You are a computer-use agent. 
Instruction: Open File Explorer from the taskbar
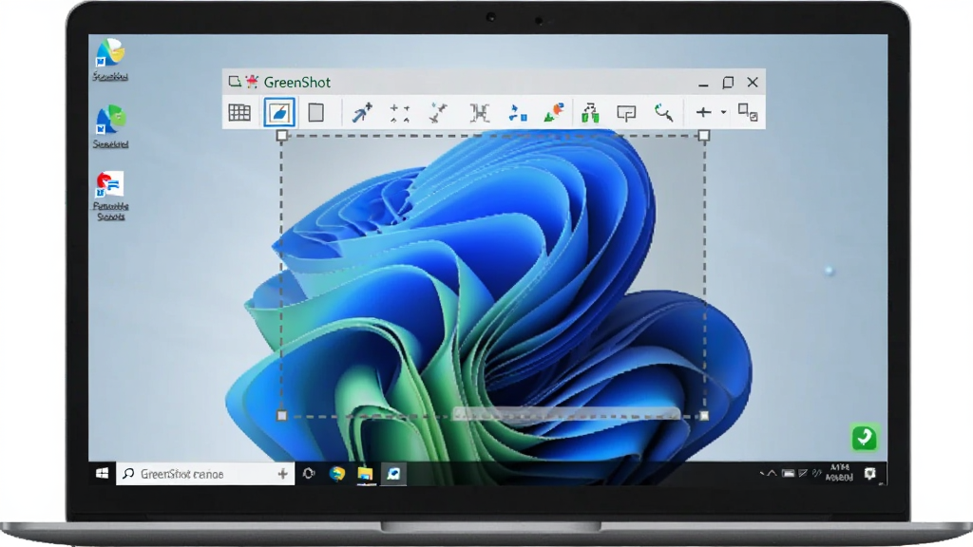(x=365, y=474)
